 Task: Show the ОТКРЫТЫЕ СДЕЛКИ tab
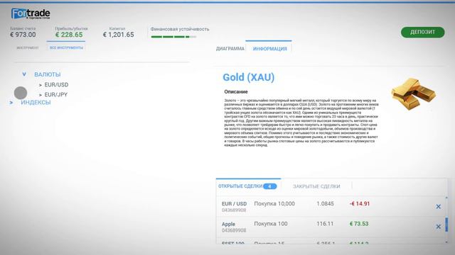coord(240,186)
